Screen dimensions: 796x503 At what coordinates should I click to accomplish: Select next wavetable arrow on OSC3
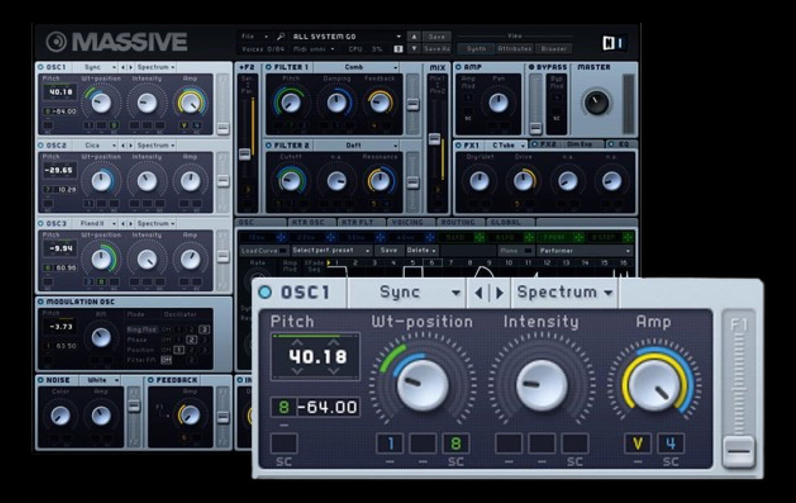(130, 224)
